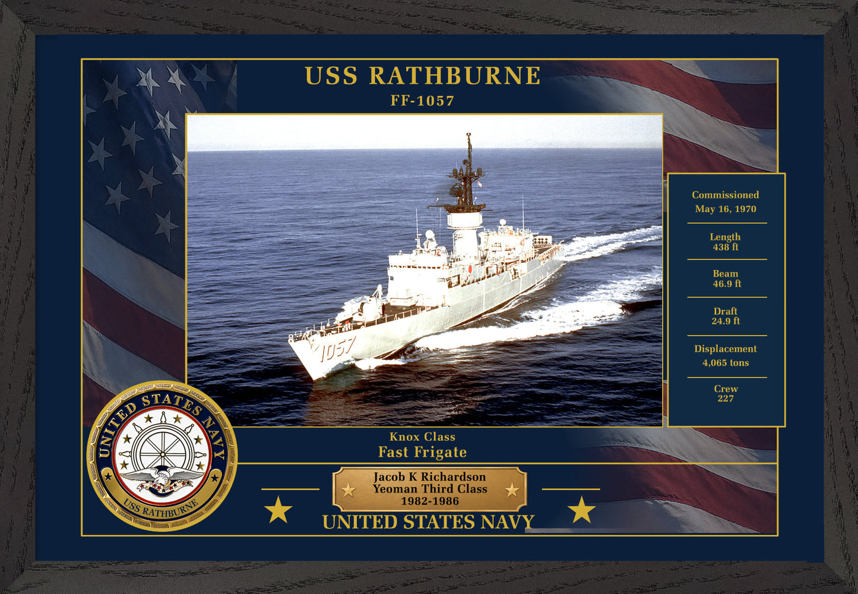Click the Beam 46.9 ft entry
858x594 pixels.
[726, 279]
